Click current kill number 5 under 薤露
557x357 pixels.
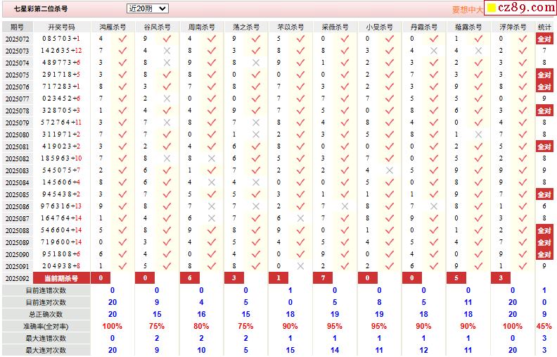(456, 278)
